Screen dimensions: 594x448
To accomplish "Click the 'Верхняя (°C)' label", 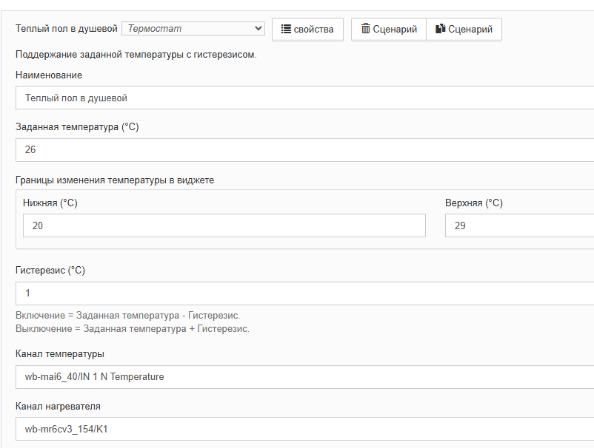I will pos(474,203).
